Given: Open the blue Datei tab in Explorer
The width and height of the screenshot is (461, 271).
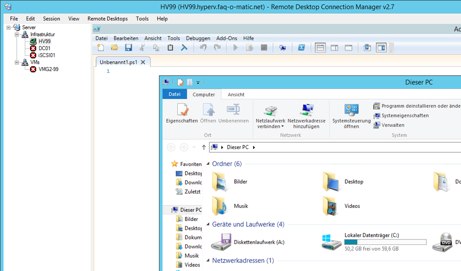Looking at the screenshot, I should click(x=175, y=94).
